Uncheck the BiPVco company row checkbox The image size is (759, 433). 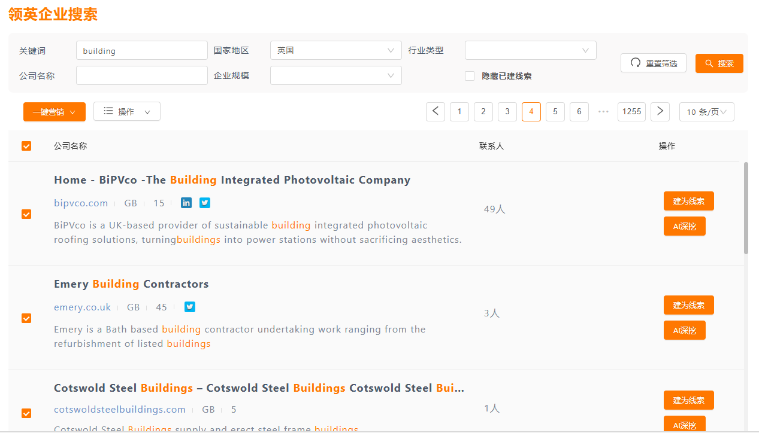26,214
